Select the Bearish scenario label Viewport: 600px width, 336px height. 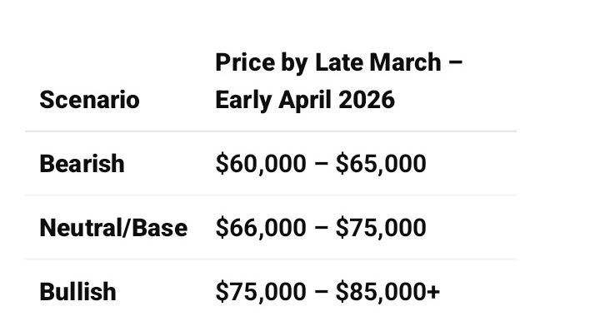82,163
